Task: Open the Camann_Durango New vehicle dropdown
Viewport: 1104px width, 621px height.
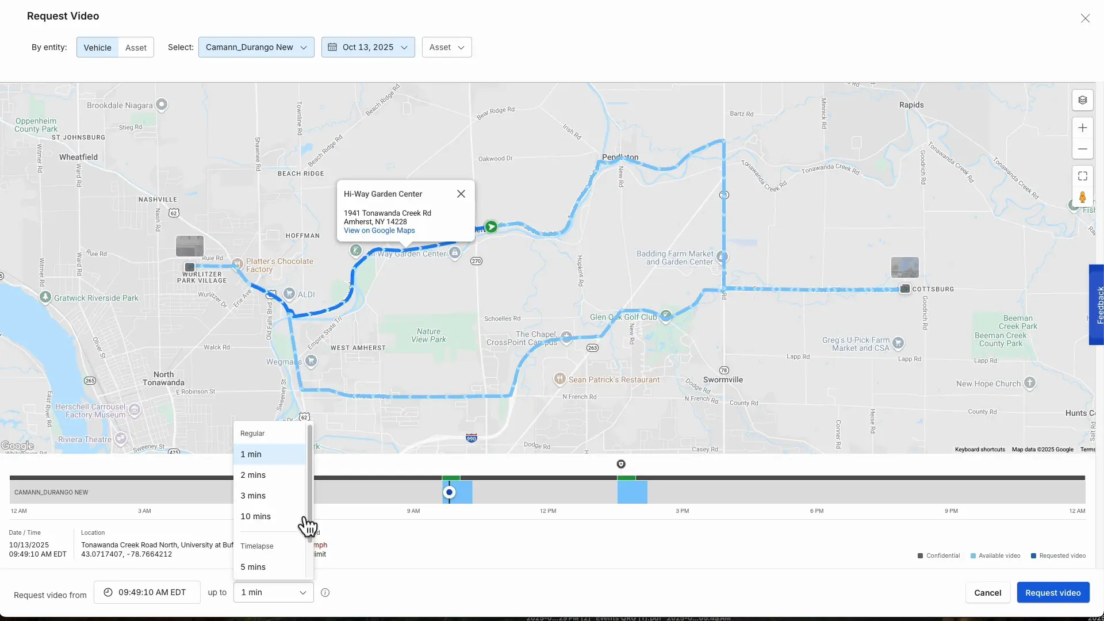Action: (x=256, y=47)
